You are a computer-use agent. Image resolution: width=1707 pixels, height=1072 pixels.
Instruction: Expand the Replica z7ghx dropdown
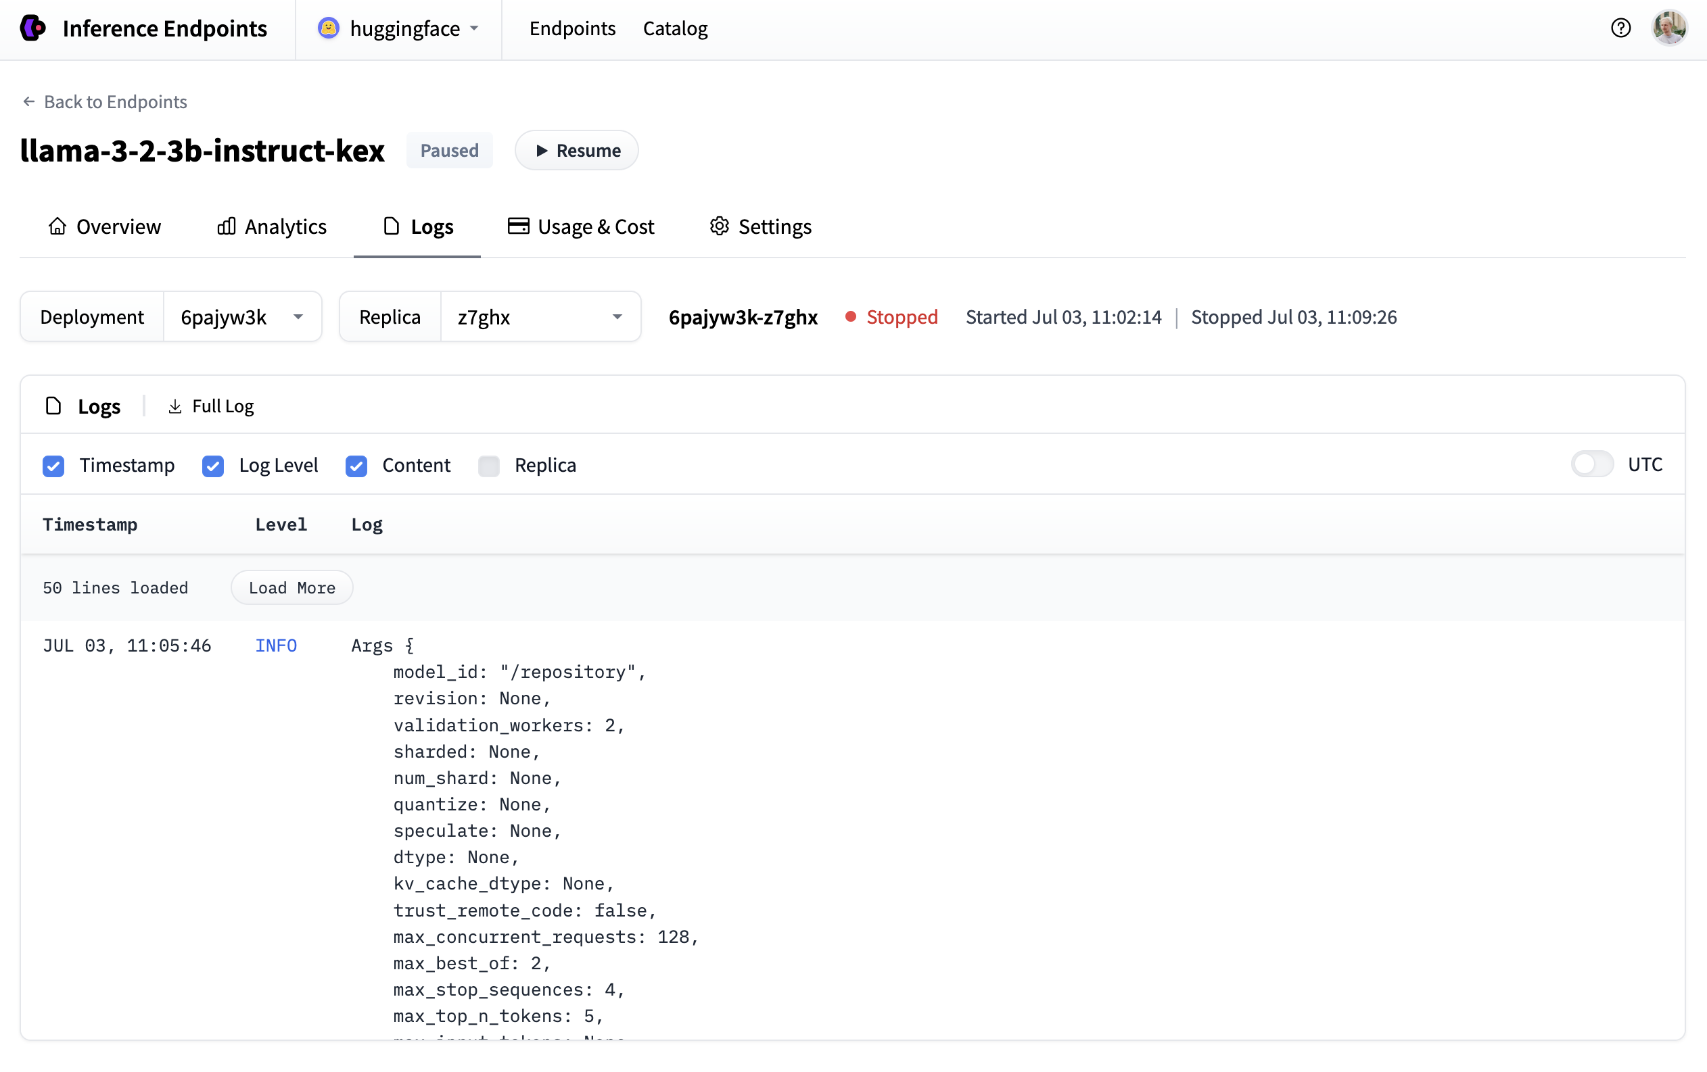click(540, 317)
